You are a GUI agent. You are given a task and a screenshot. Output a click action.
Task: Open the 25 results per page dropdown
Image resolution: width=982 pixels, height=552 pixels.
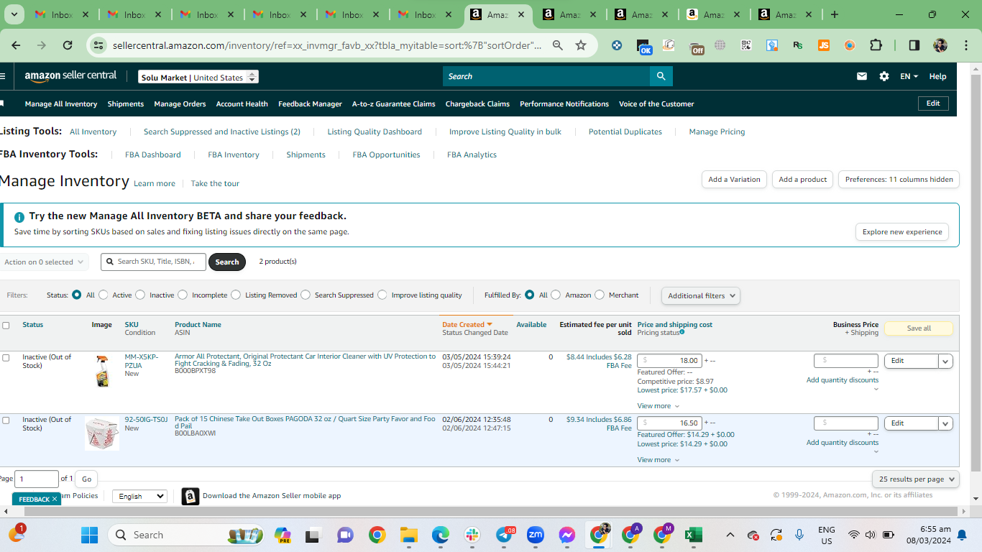916,479
